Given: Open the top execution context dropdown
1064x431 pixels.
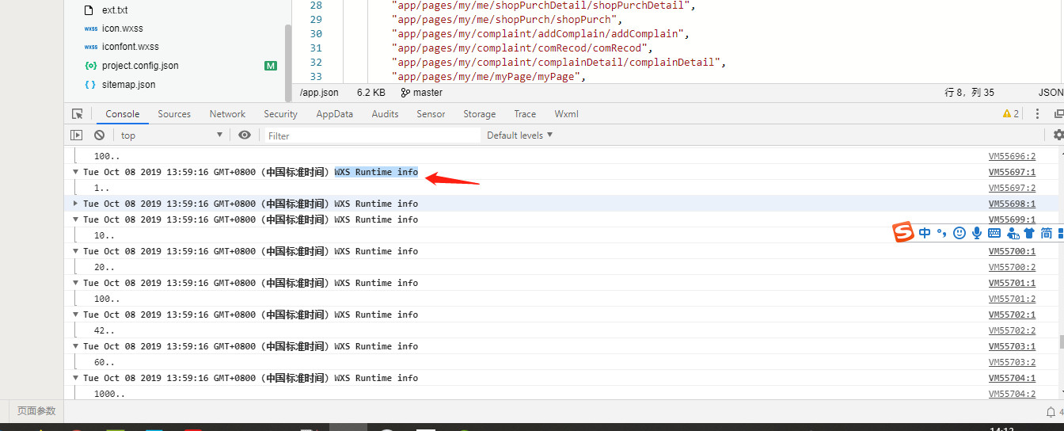Looking at the screenshot, I should (172, 135).
